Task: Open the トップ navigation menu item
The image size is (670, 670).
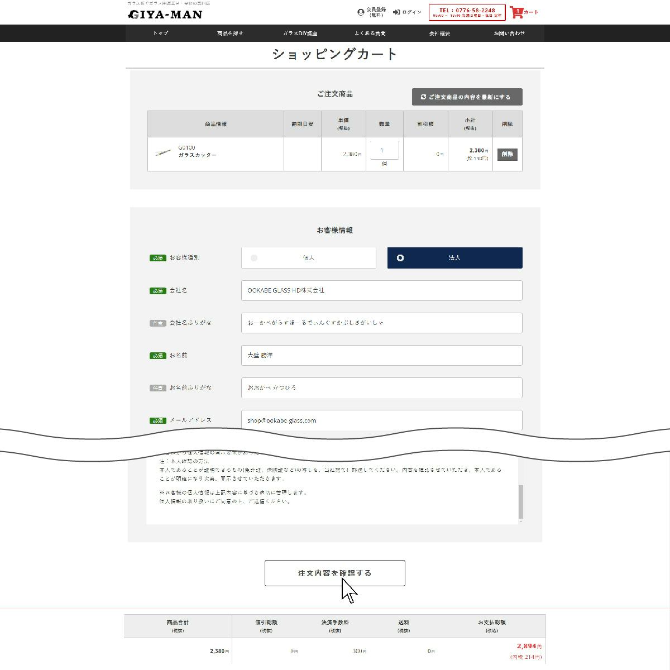Action: point(161,33)
